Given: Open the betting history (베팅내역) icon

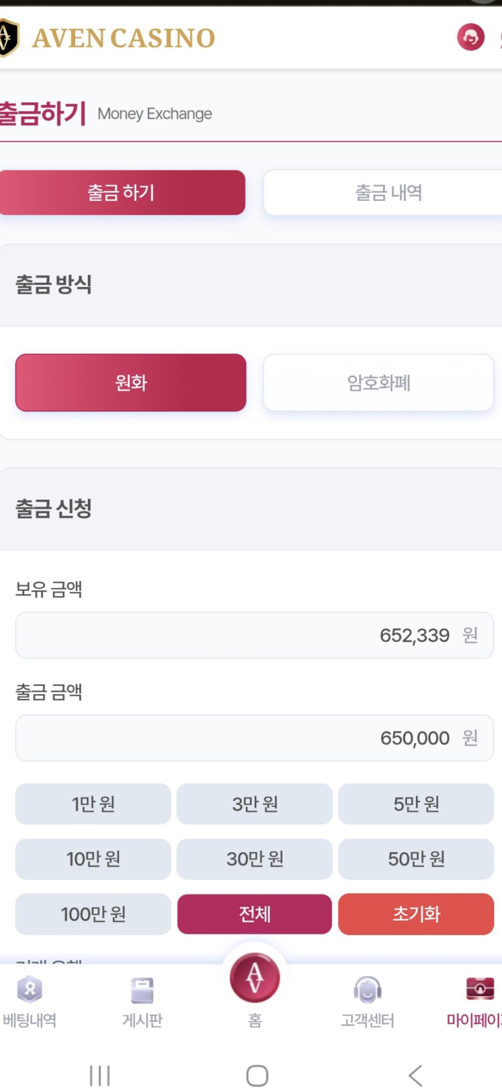Looking at the screenshot, I should [29, 989].
